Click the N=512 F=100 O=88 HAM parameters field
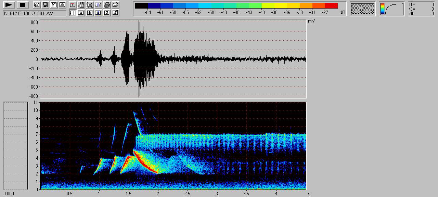Image resolution: width=438 pixels, height=197 pixels. [35, 13]
